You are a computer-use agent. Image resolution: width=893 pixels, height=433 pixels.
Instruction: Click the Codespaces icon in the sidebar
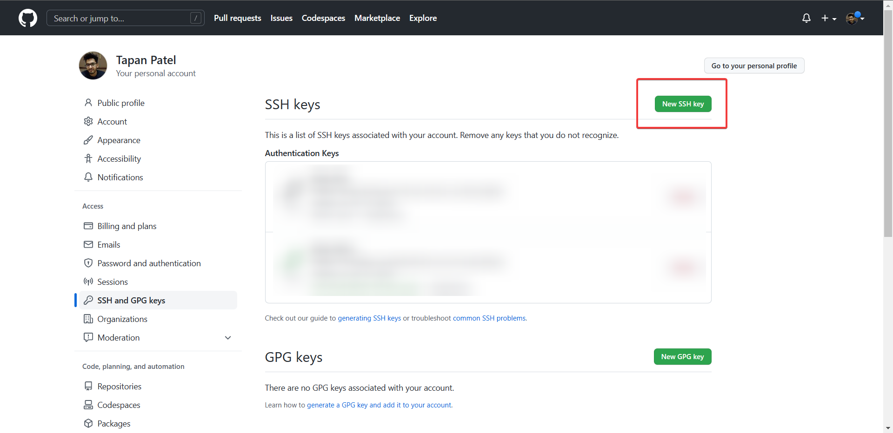pyautogui.click(x=88, y=405)
